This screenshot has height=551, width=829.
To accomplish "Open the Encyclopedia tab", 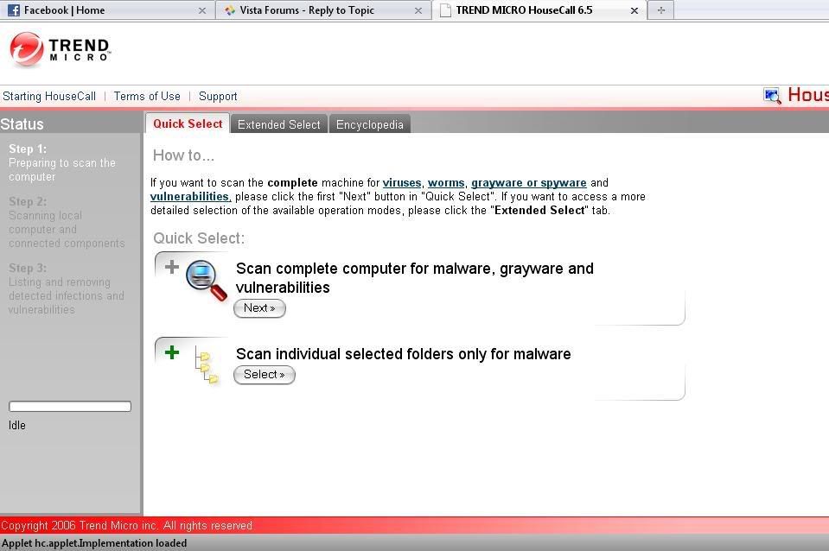I will pyautogui.click(x=370, y=124).
